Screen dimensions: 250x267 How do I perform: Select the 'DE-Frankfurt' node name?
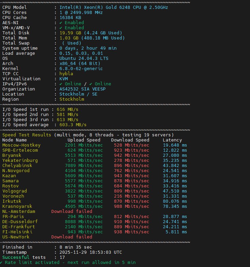coord(19,227)
